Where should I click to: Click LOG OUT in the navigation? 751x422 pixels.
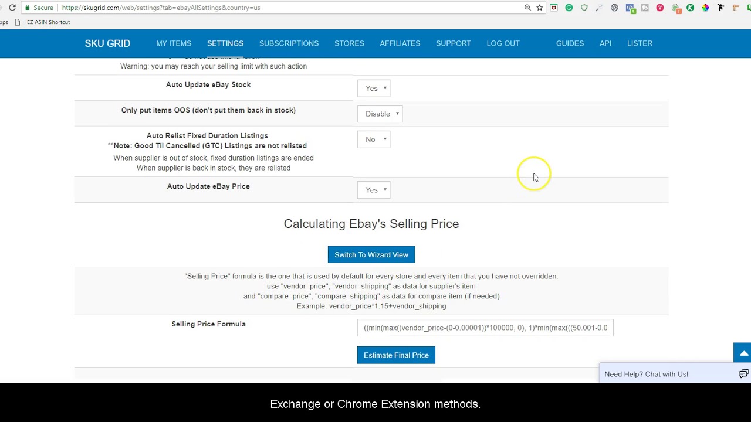503,43
